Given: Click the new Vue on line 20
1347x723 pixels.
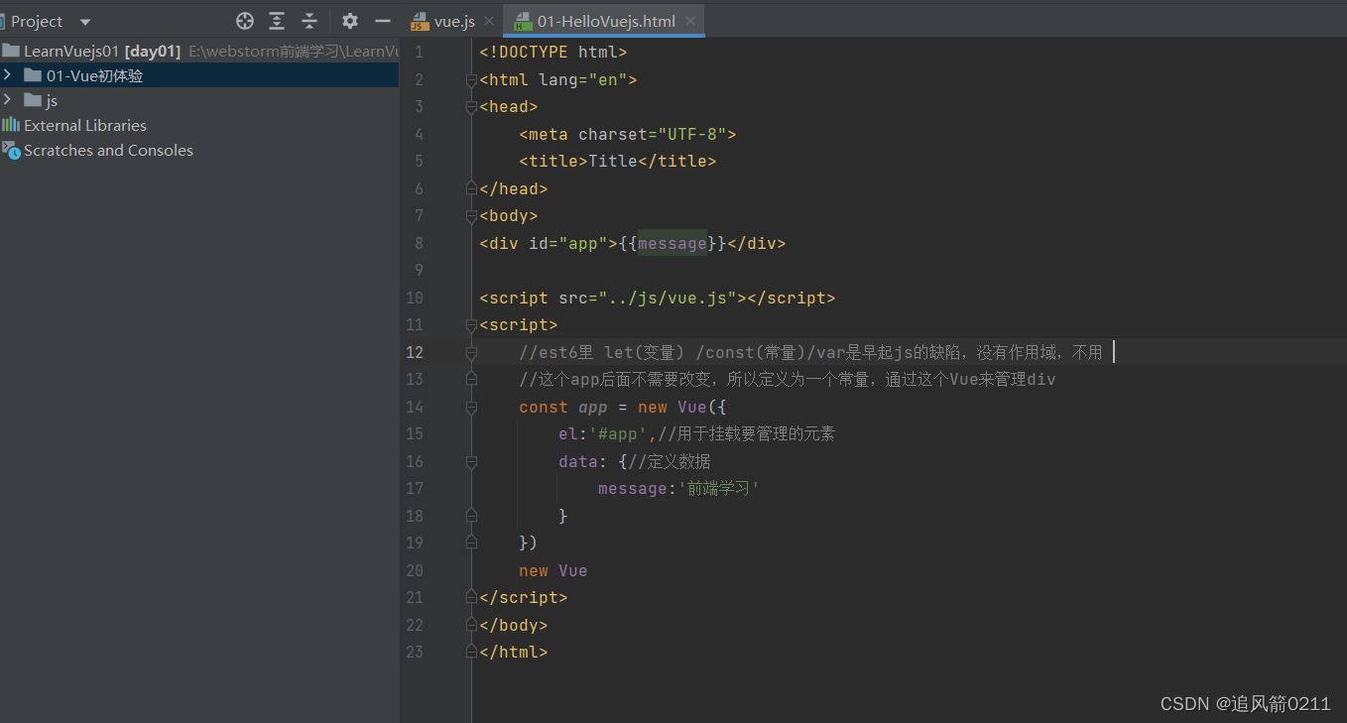Looking at the screenshot, I should pos(553,570).
